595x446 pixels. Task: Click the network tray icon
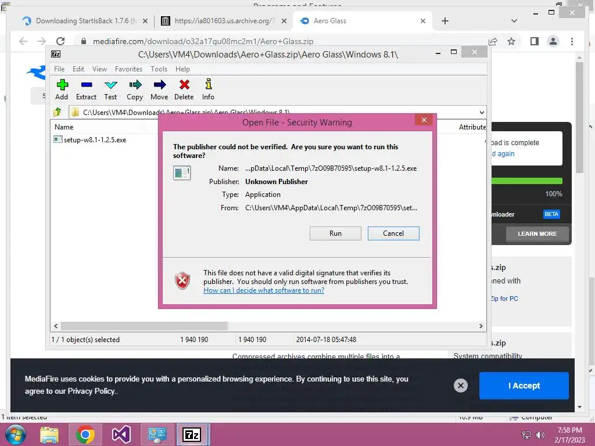526,435
